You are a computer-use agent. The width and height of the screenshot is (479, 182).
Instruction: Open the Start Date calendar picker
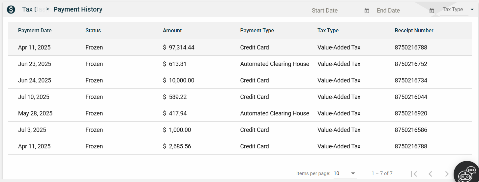[x=367, y=11]
